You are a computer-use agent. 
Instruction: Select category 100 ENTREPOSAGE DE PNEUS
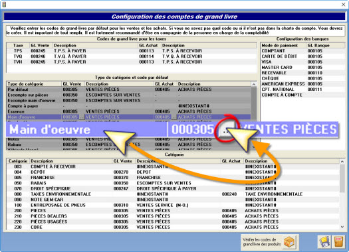173,205
